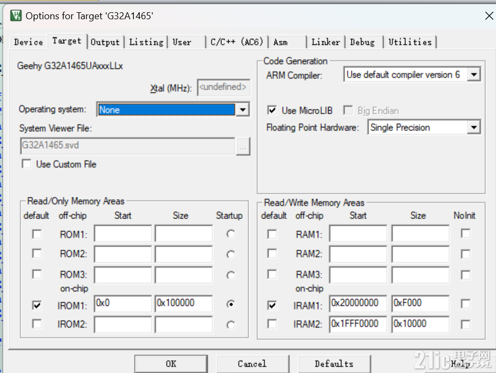Browse for System Viewer File with ellipsis button
The width and height of the screenshot is (496, 373).
click(243, 146)
